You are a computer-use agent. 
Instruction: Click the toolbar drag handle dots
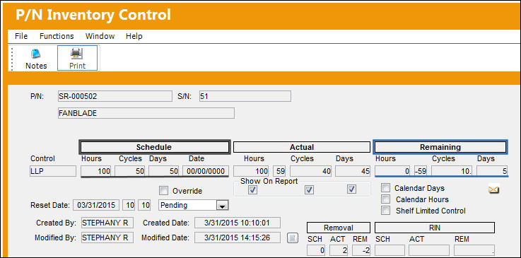(12, 59)
